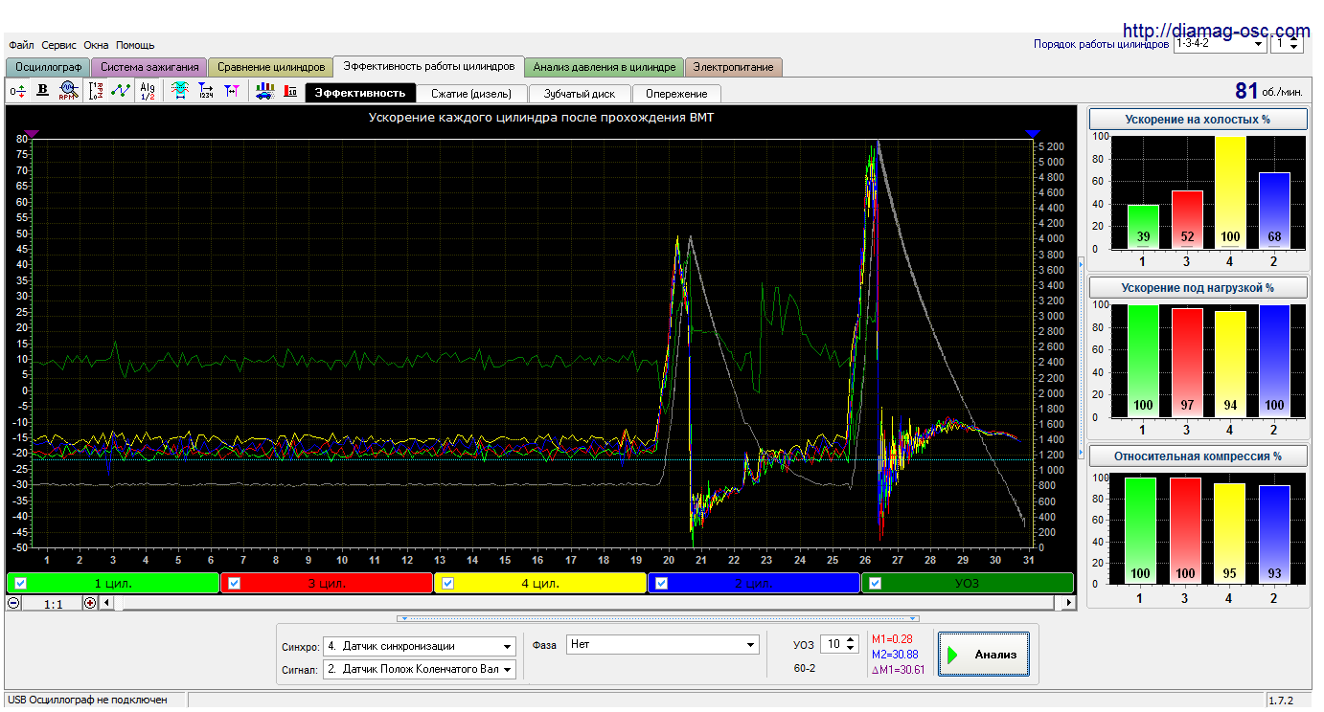Open the Сервис menu
This screenshot has width=1324, height=712.
tap(59, 45)
